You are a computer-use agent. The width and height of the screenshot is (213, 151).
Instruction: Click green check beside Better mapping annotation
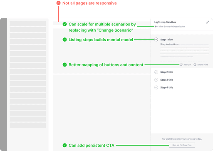click(64, 64)
